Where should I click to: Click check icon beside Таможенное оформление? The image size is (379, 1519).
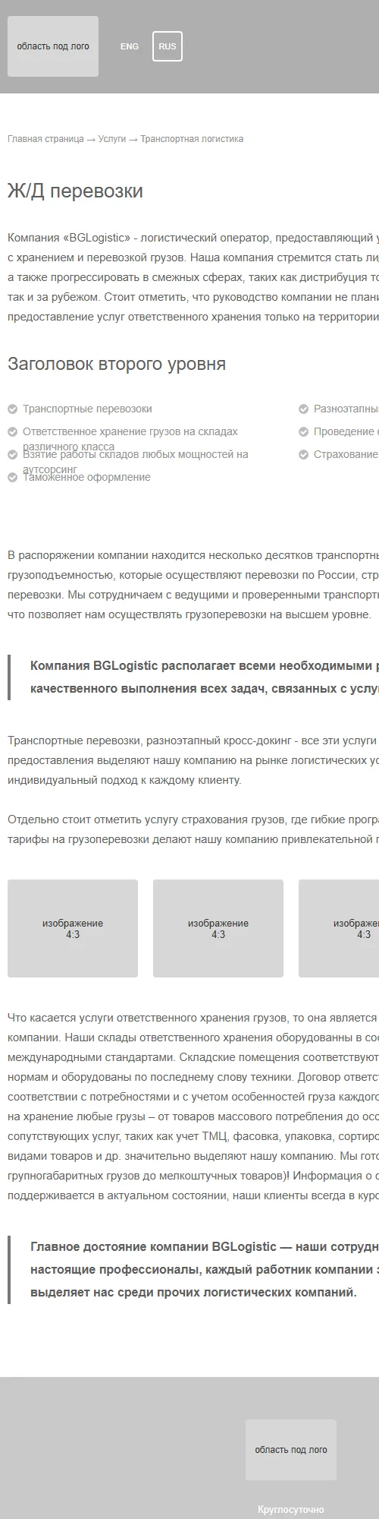point(12,477)
